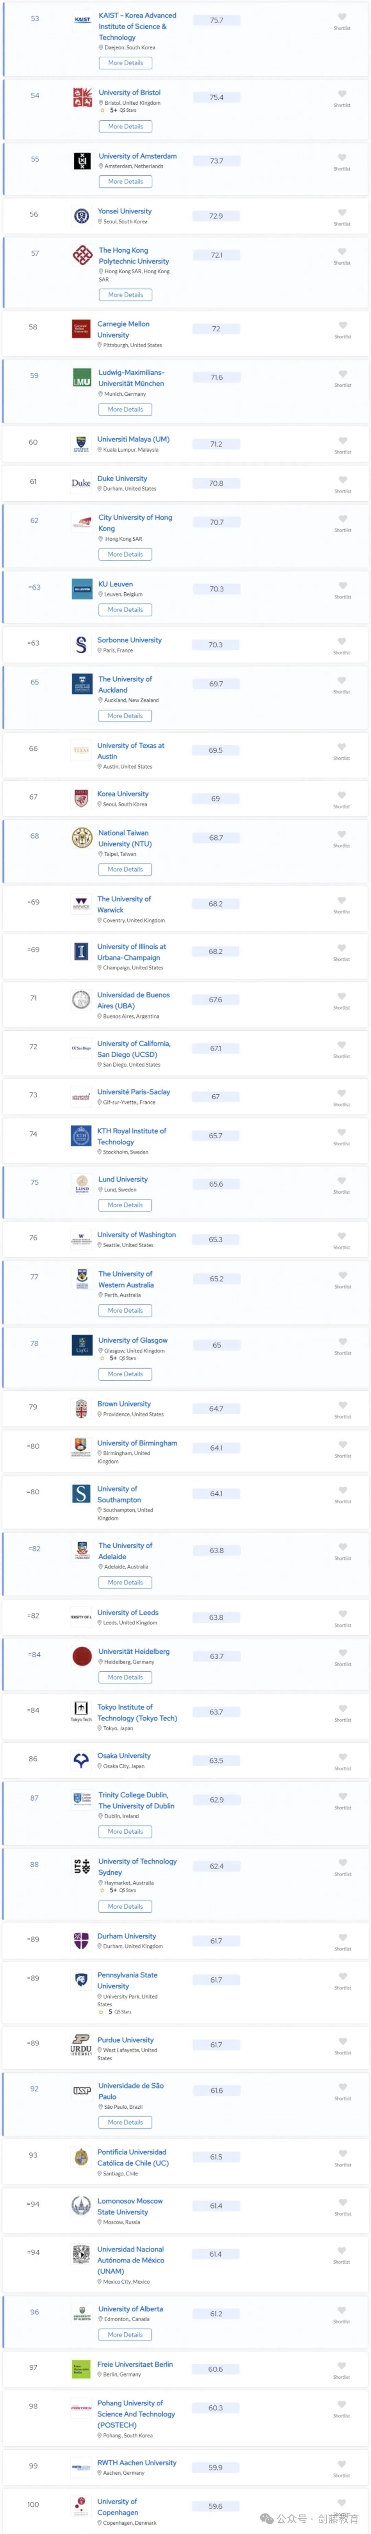The width and height of the screenshot is (371, 2534).
Task: Click More Details for Universidade de São Paulo
Action: click(x=125, y=2122)
